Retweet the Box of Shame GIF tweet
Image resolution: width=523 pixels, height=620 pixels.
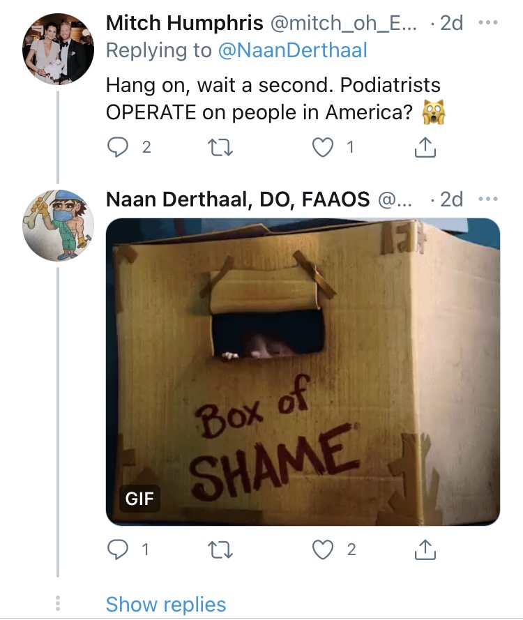(x=220, y=550)
